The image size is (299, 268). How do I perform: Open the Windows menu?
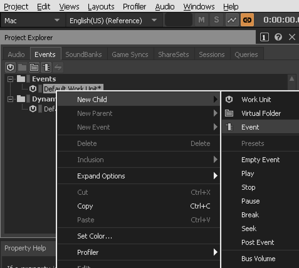click(x=199, y=7)
